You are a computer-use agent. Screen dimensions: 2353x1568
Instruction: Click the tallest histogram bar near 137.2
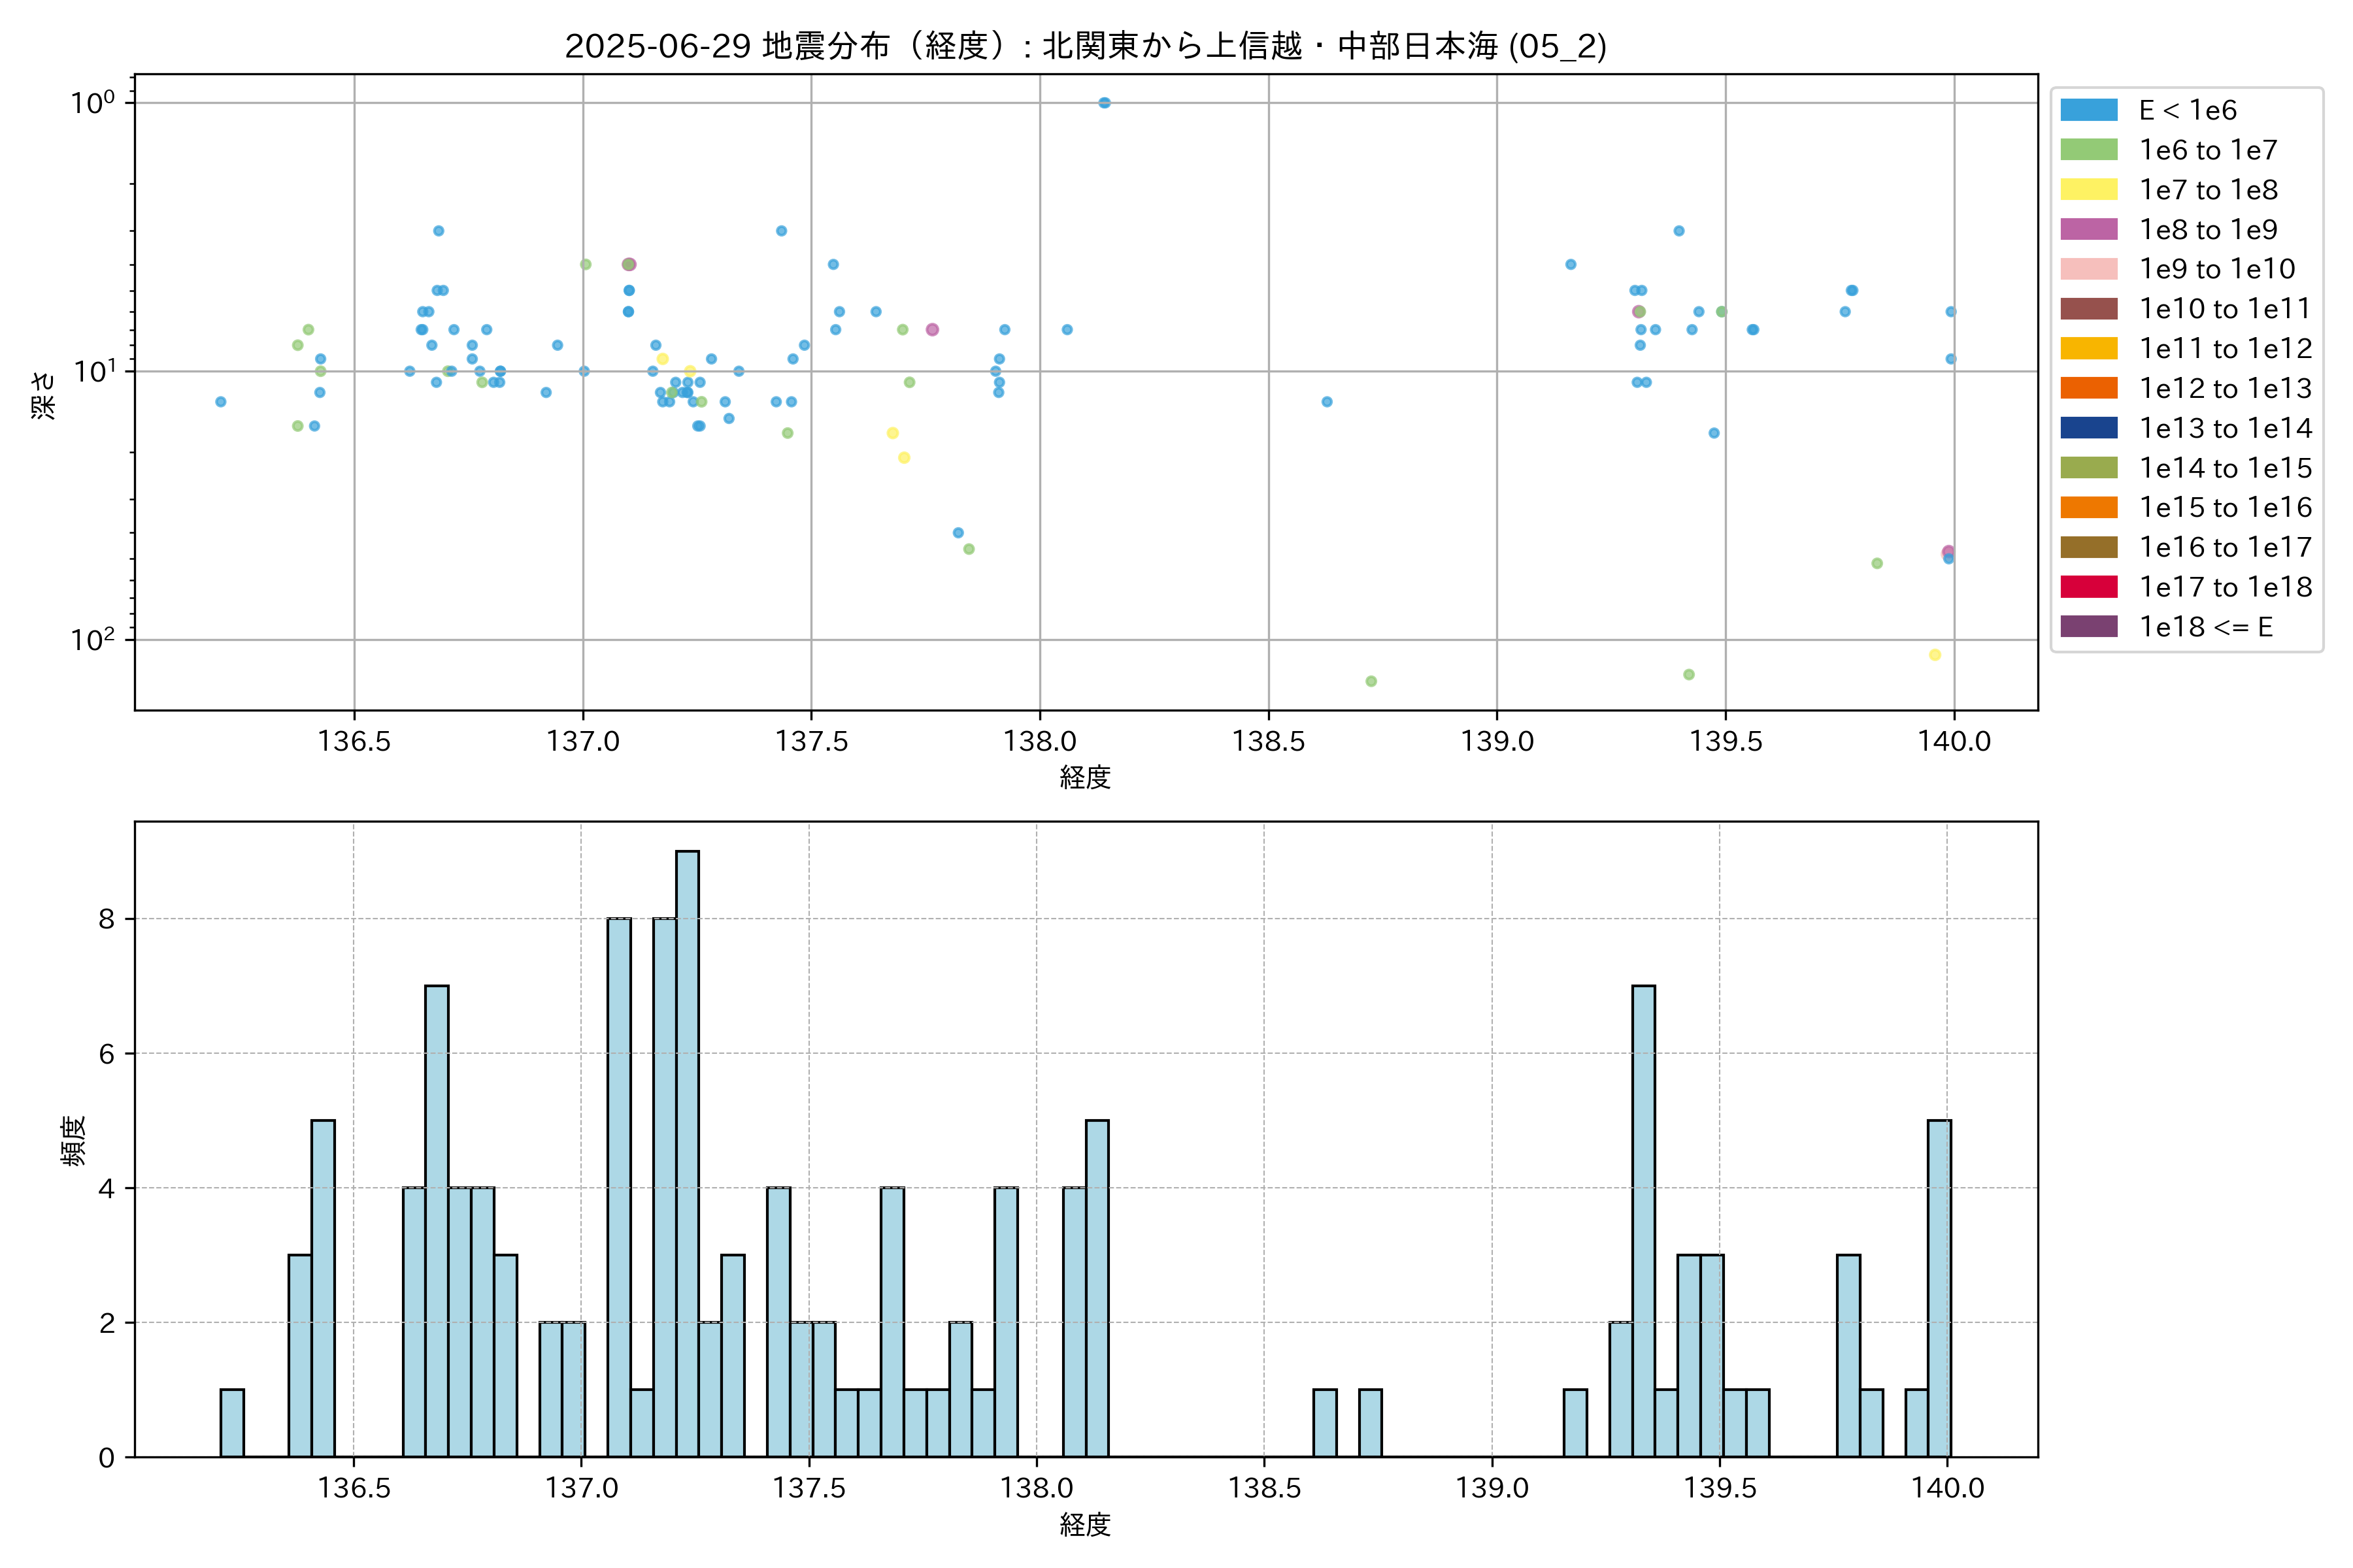click(688, 1150)
